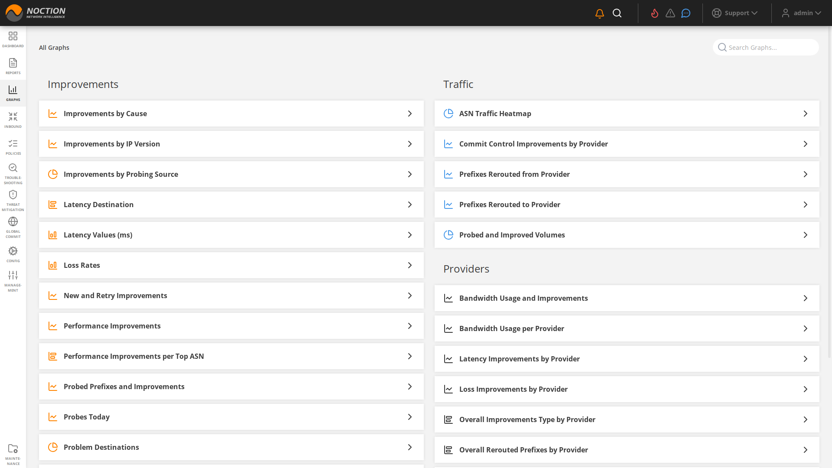Open the ASN Traffic Heatmap graph
This screenshot has width=832, height=468.
click(626, 114)
